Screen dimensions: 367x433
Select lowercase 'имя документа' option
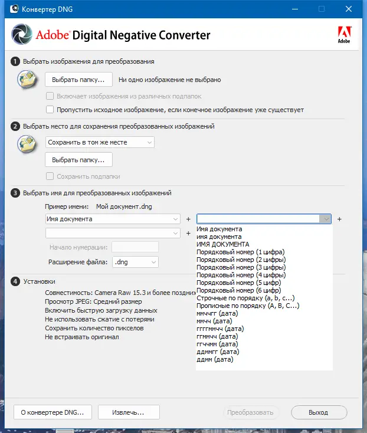[219, 237]
